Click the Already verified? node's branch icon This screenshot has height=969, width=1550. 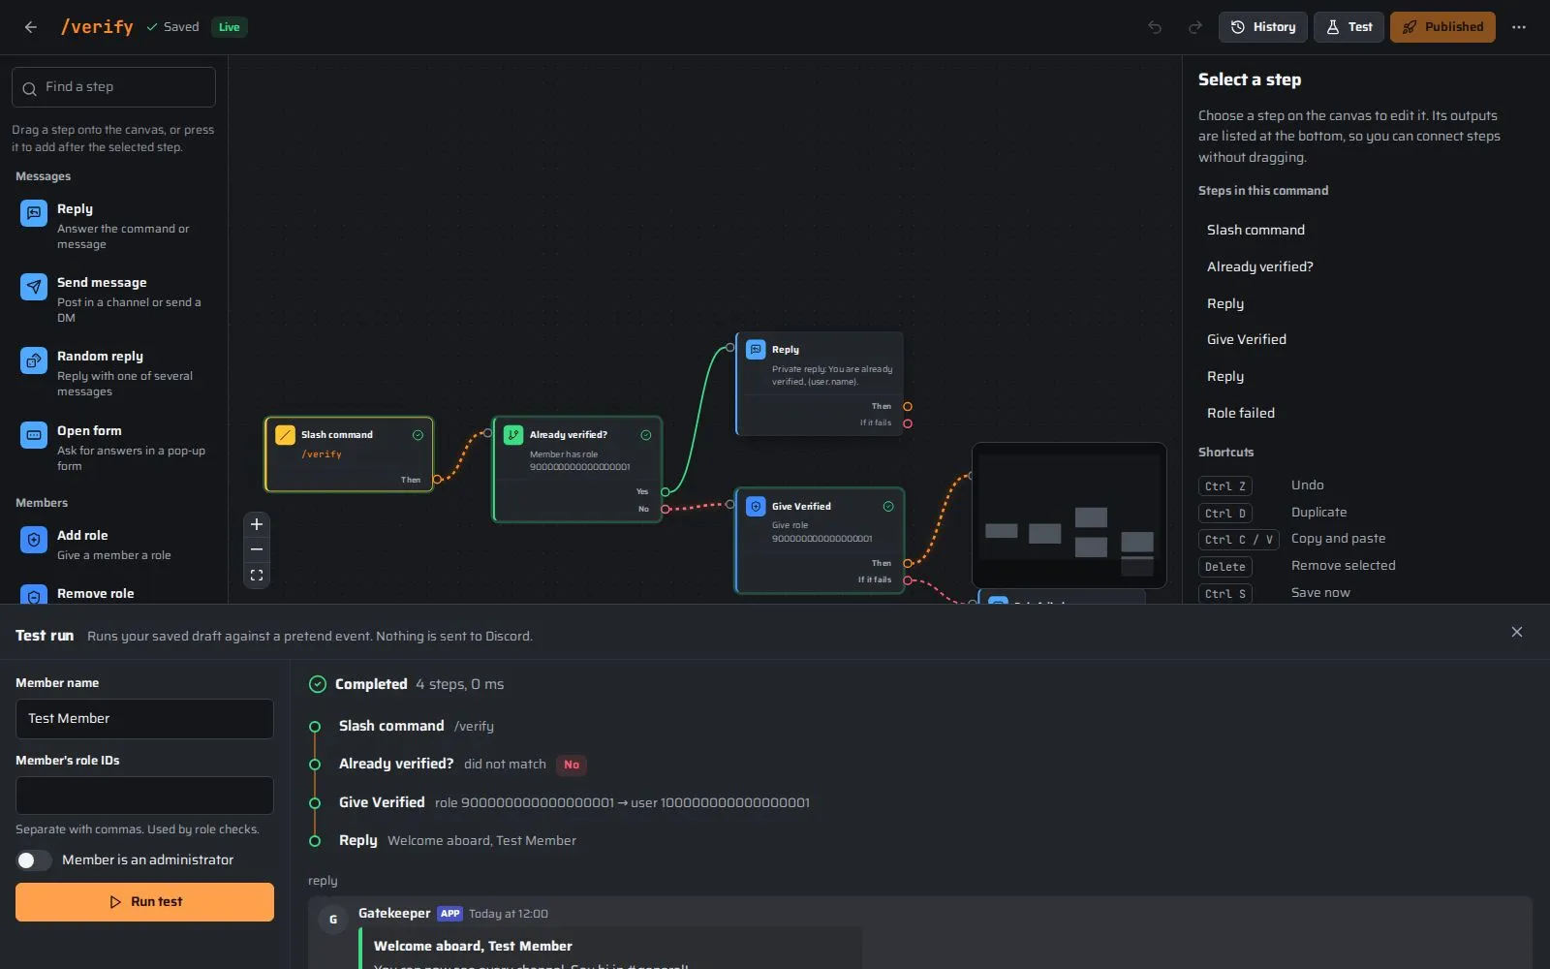click(513, 435)
